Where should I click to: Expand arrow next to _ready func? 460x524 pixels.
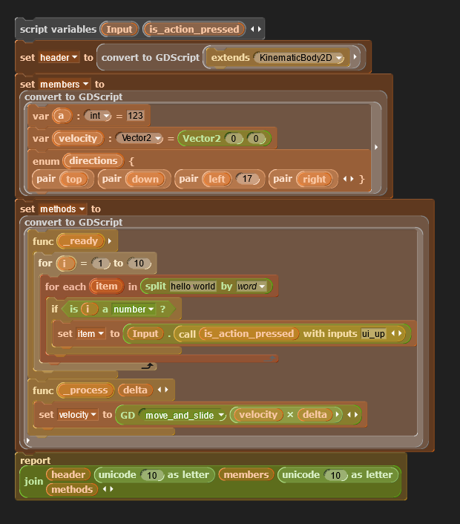pos(110,241)
